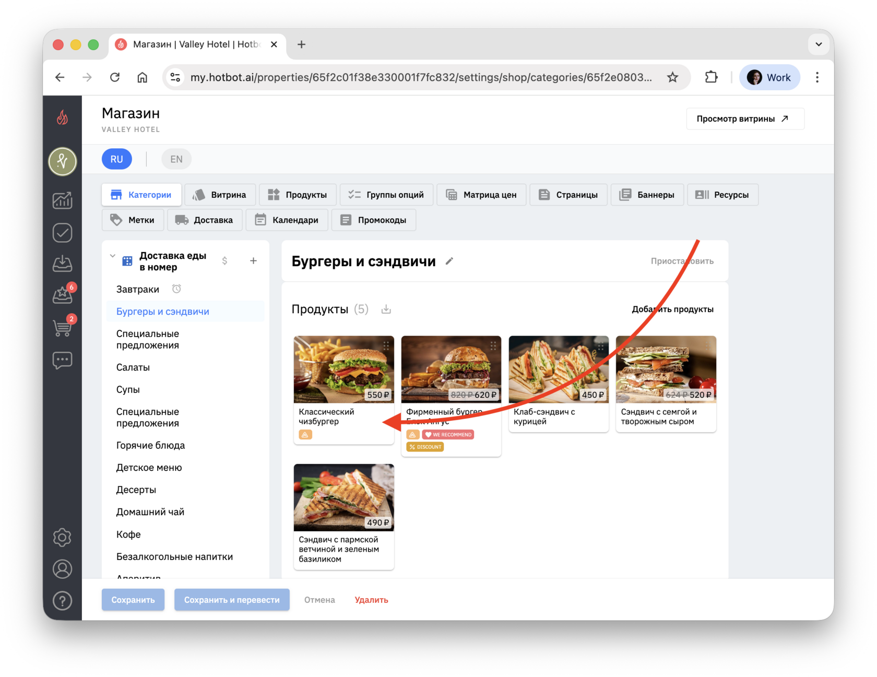Image resolution: width=877 pixels, height=677 pixels.
Task: Bookmark this page with the star icon
Action: (672, 77)
